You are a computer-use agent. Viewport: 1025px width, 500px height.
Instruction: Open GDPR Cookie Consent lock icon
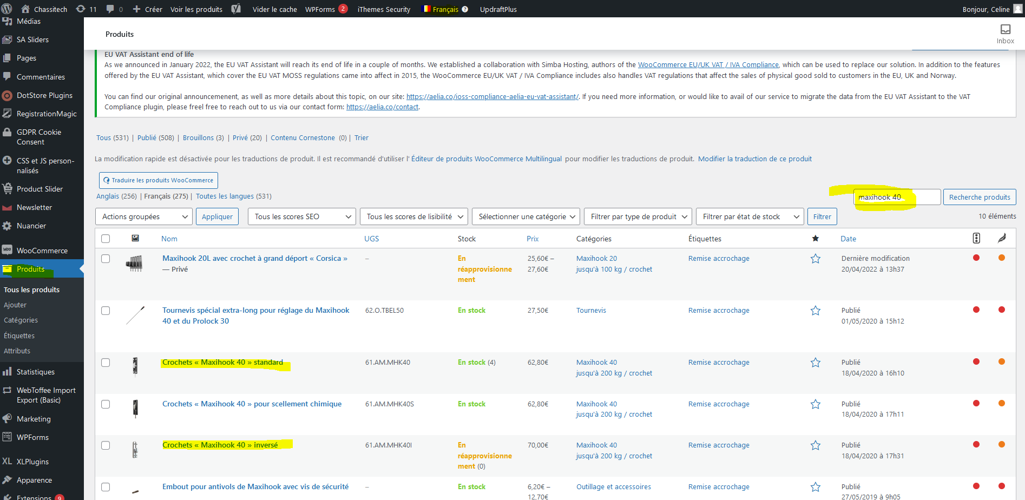click(x=7, y=132)
